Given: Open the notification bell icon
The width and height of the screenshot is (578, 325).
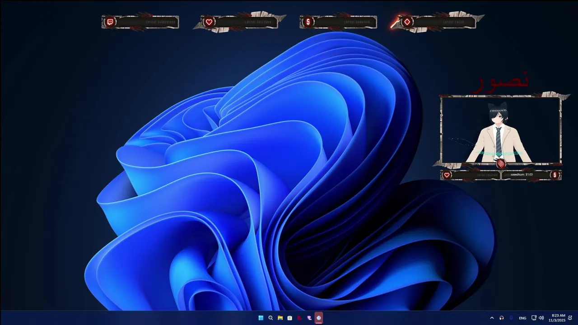Looking at the screenshot, I should point(570,318).
